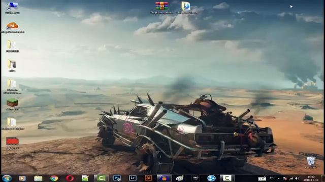Open the Windows Start menu orb
Viewport: 325px width, 182px height.
tap(7, 178)
